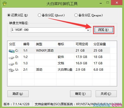Click the 关闭(C) close button

pos(106,94)
